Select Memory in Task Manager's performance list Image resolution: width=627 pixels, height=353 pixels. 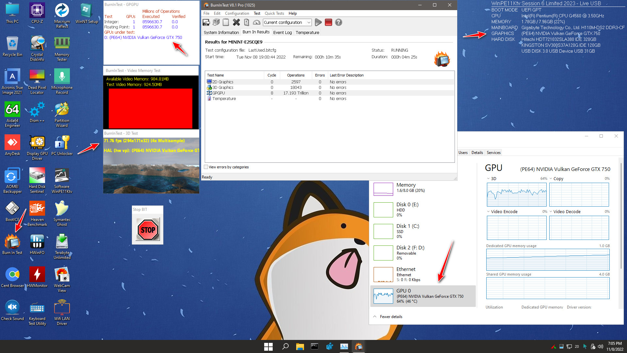(423, 188)
